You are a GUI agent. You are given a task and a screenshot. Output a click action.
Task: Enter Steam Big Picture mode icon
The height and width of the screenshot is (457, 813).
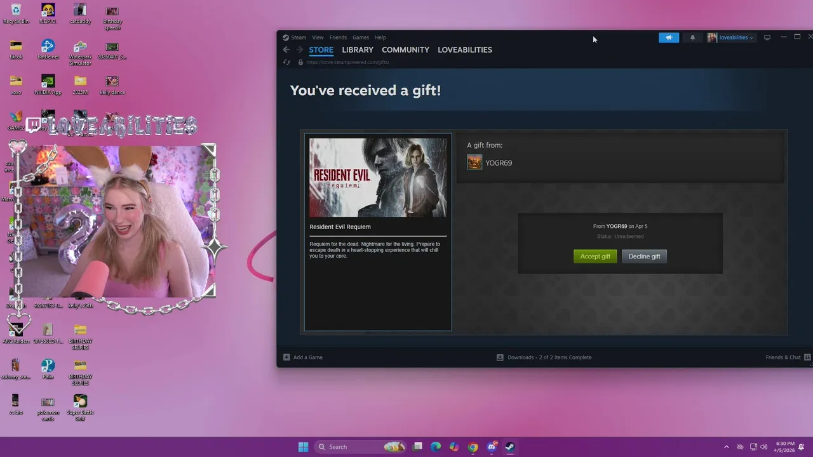tap(767, 37)
